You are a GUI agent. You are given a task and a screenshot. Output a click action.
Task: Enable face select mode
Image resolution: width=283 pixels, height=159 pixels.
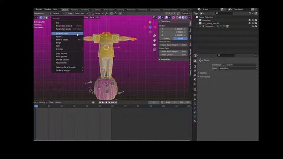pyautogui.click(x=46, y=18)
